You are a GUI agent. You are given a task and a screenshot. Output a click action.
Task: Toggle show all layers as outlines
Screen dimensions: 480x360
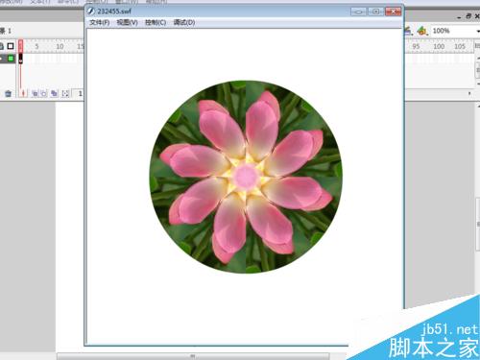11,46
